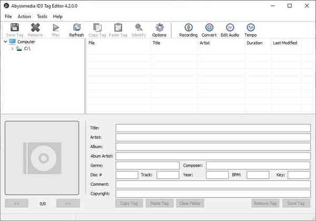Click the 0/0 cover counter text
Image resolution: width=316 pixels, height=221 pixels.
pyautogui.click(x=43, y=204)
